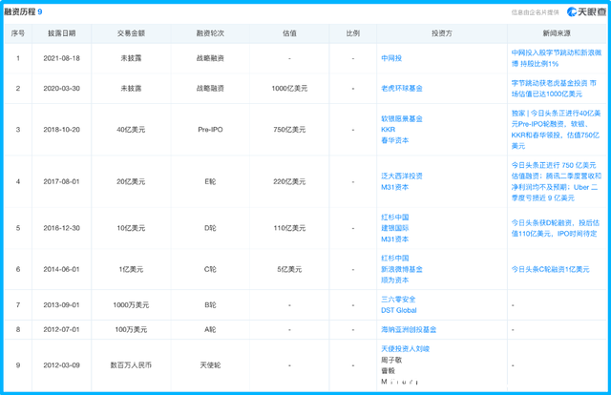Image resolution: width=611 pixels, height=395 pixels.
Task: Click the 估值 column header
Action: pyautogui.click(x=289, y=33)
